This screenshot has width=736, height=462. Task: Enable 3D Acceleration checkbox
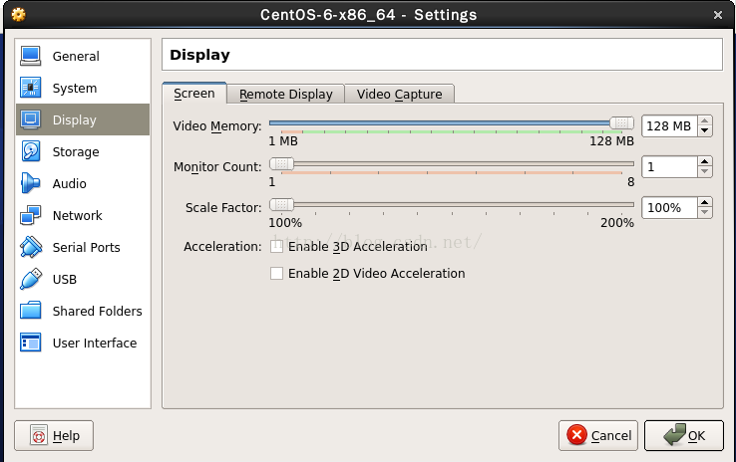pyautogui.click(x=276, y=247)
